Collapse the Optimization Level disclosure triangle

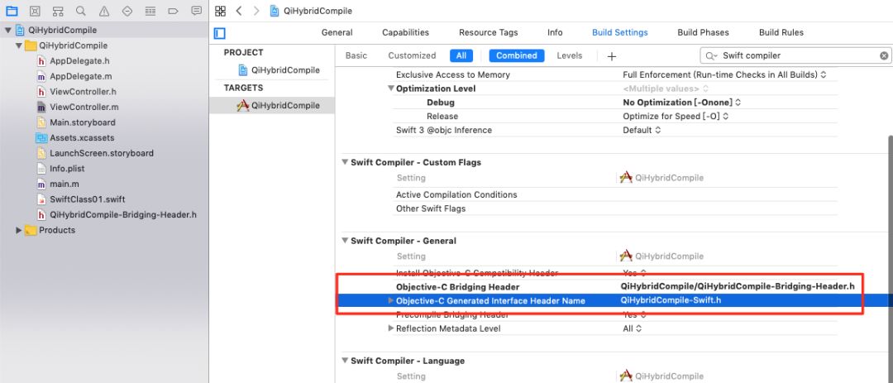point(390,89)
